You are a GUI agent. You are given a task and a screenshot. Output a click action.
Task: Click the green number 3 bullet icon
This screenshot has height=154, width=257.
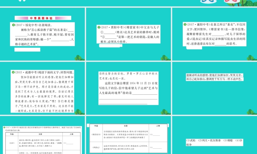pyautogui.click(x=185, y=24)
